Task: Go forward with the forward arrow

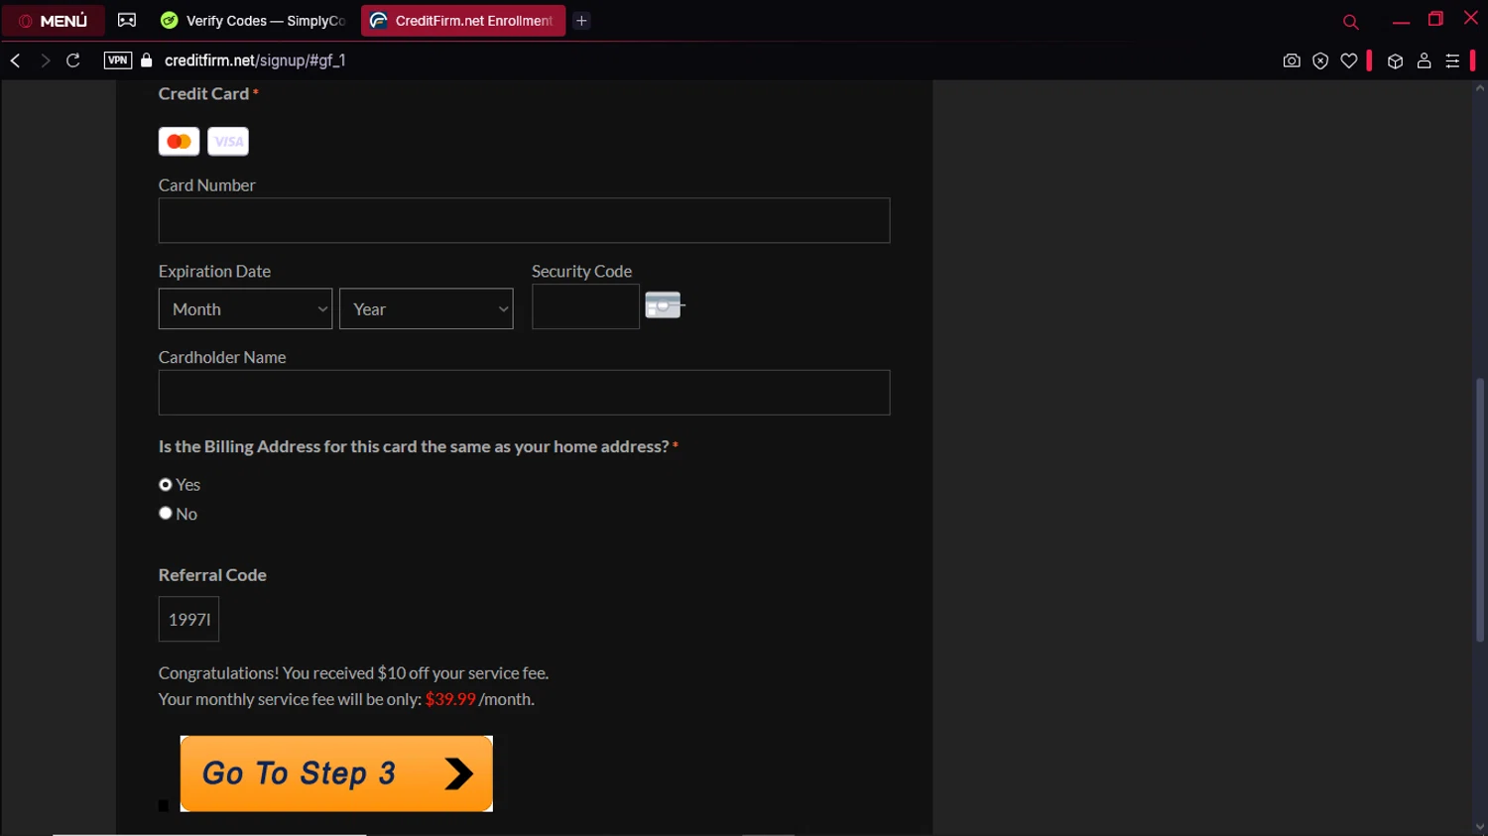Action: [45, 60]
